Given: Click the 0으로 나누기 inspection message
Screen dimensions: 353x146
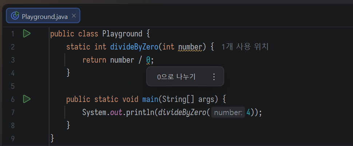Looking at the screenshot, I should pos(176,77).
